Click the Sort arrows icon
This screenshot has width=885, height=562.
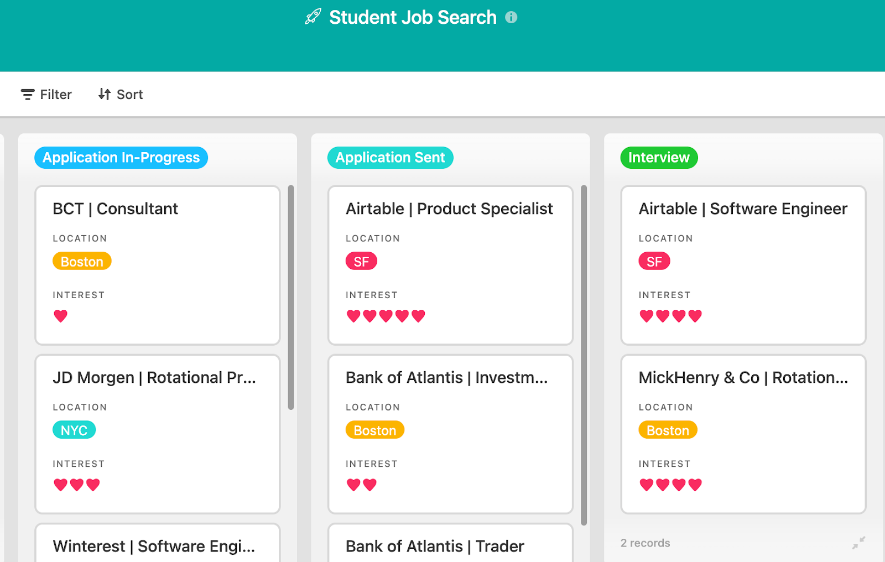click(x=105, y=94)
